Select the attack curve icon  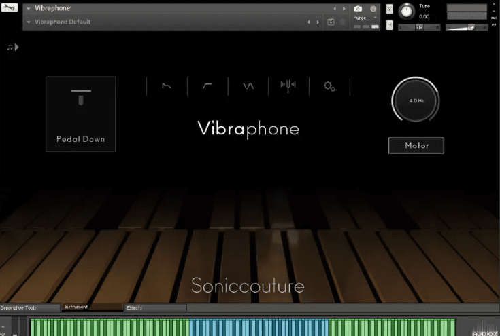(207, 86)
